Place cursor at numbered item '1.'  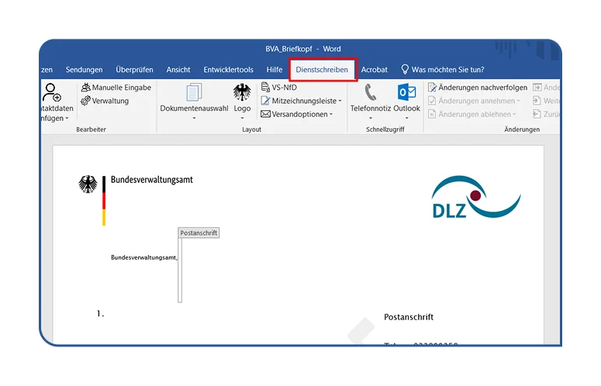[x=100, y=314]
